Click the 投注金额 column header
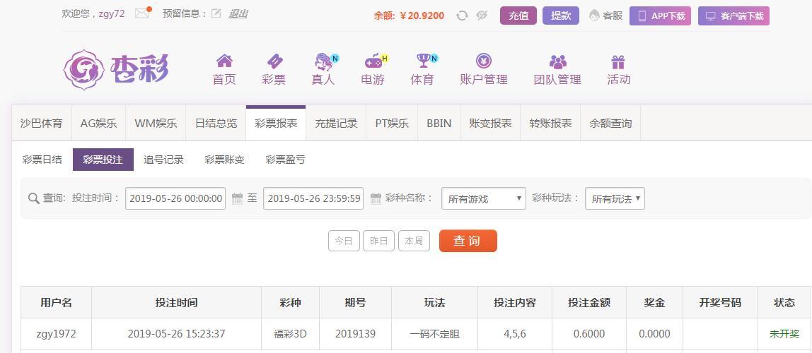The width and height of the screenshot is (812, 353). (589, 303)
